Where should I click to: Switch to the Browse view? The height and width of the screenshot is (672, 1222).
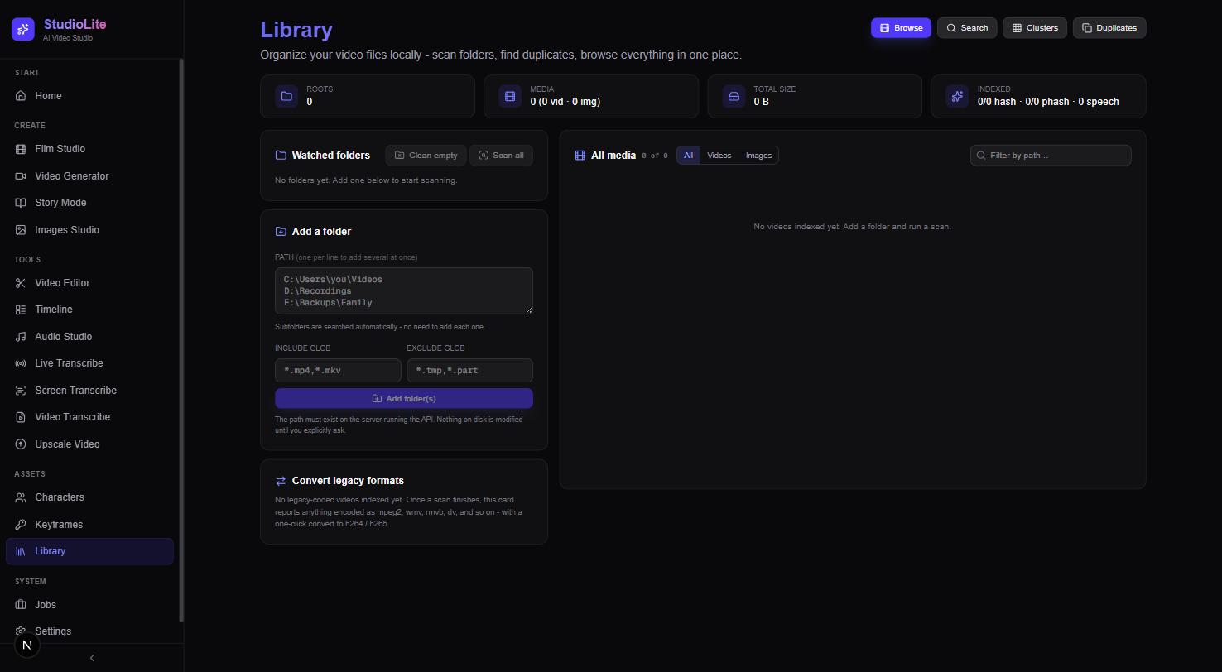901,28
